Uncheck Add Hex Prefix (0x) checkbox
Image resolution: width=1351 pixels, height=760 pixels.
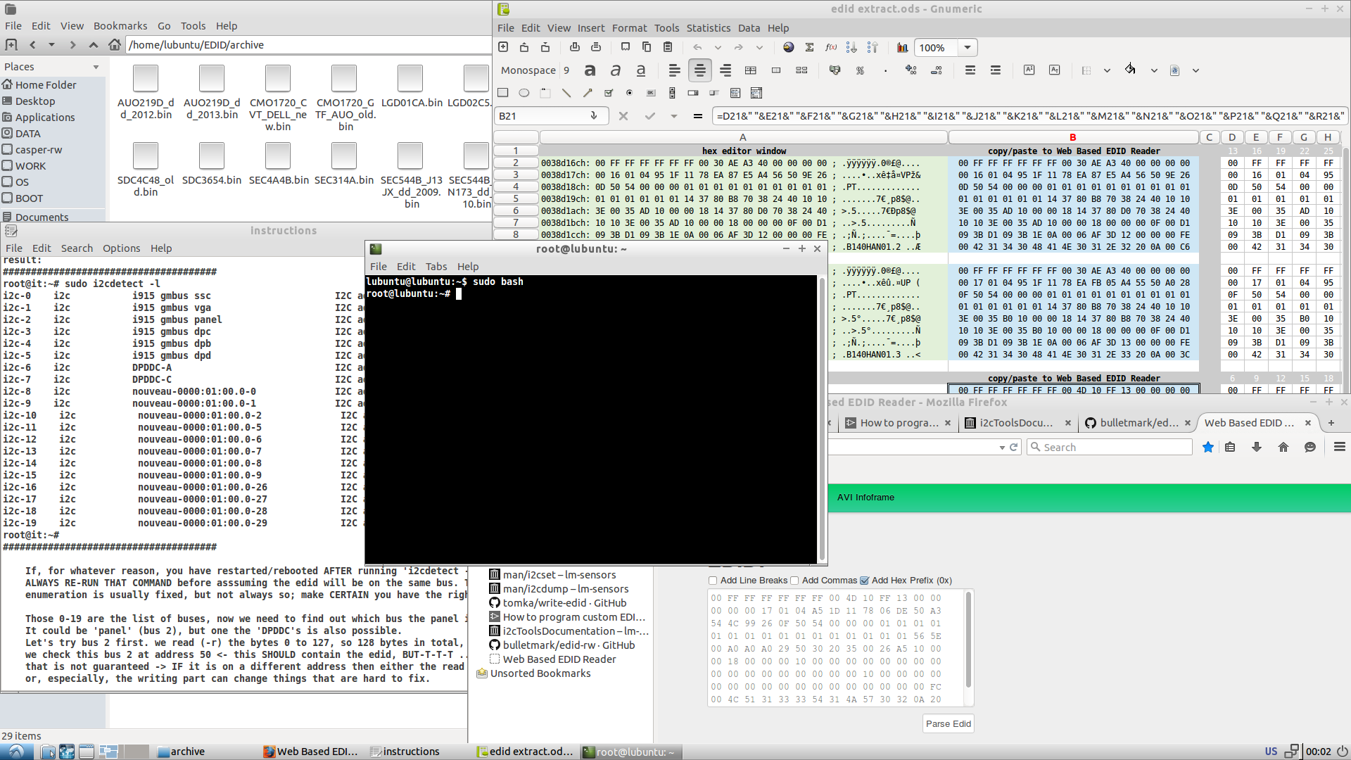(x=865, y=581)
